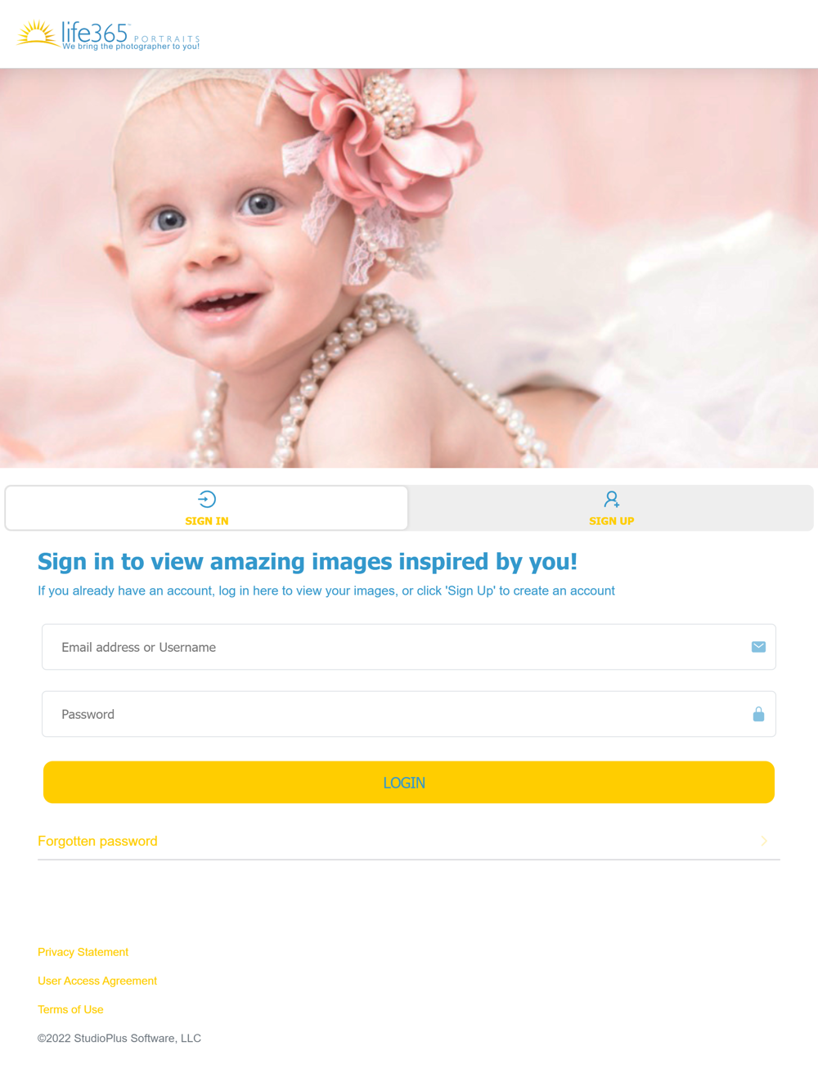Image resolution: width=818 pixels, height=1091 pixels.
Task: Click the sign-up person plus icon
Action: tap(612, 499)
